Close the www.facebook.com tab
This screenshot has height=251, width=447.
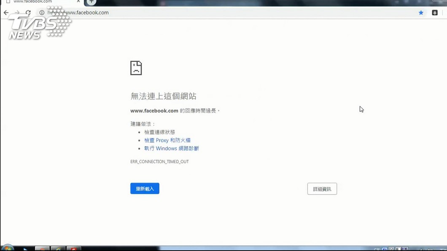point(78,1)
